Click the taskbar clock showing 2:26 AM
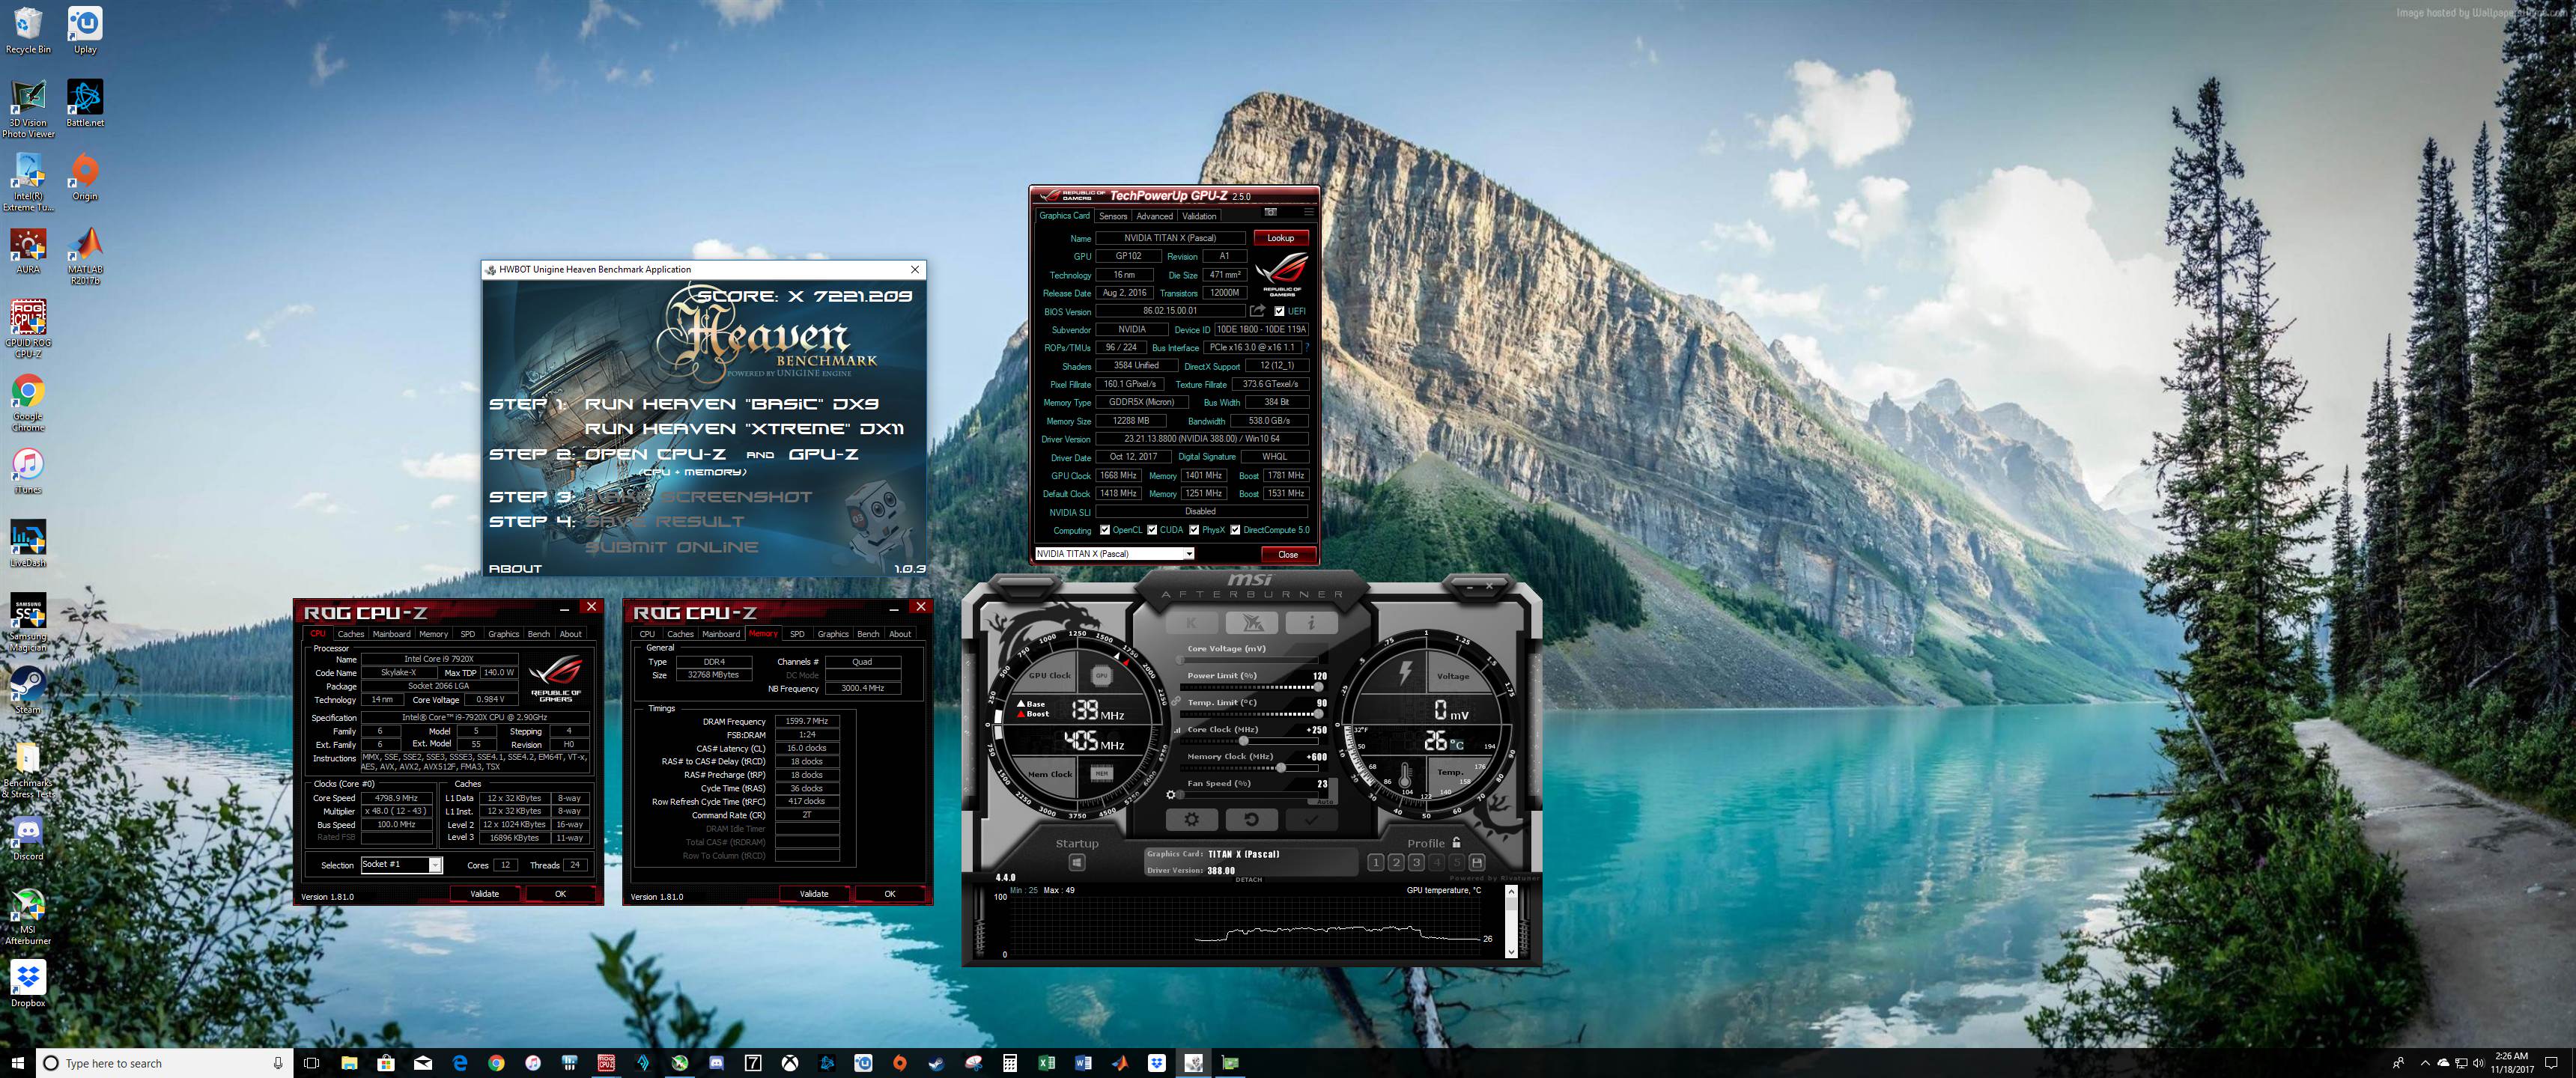The height and width of the screenshot is (1078, 2576). (x=2512, y=1063)
